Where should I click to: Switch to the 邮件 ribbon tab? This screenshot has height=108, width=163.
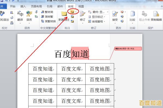pyautogui.click(x=60, y=6)
